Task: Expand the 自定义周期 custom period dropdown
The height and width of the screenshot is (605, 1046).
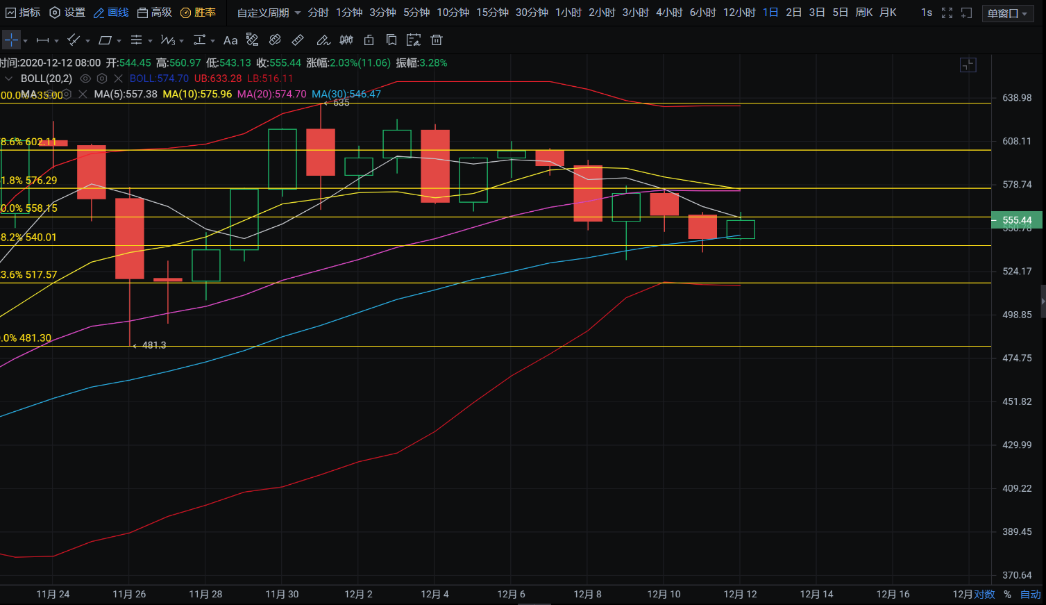Action: (269, 13)
